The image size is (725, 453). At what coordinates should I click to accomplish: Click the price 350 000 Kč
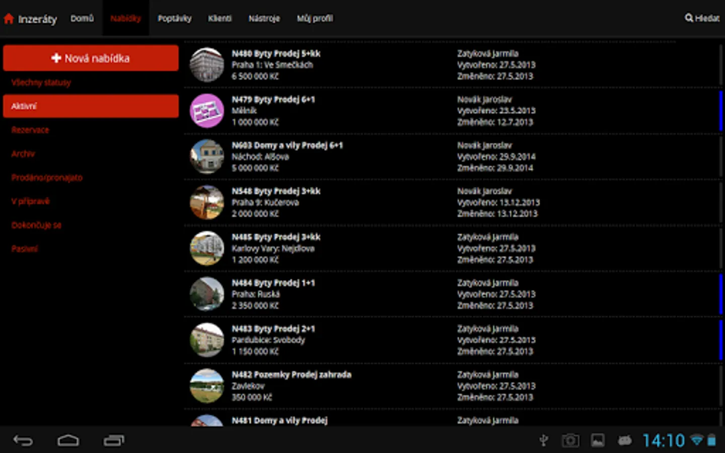coord(252,397)
